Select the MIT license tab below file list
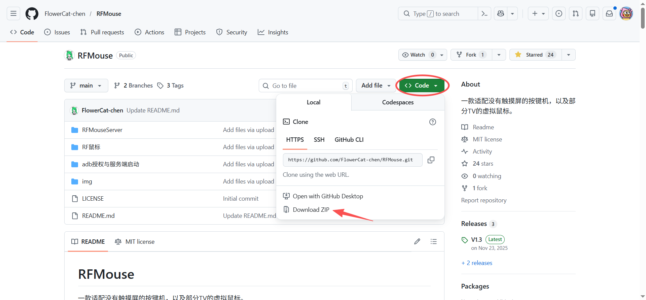Image resolution: width=646 pixels, height=300 pixels. point(135,242)
